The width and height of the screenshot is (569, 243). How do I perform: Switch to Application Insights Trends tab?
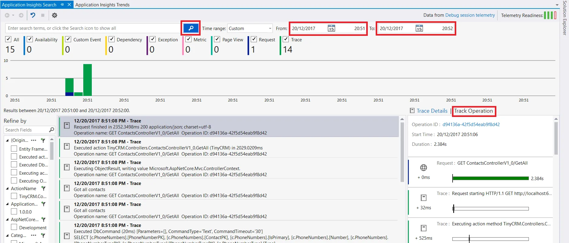click(x=102, y=5)
